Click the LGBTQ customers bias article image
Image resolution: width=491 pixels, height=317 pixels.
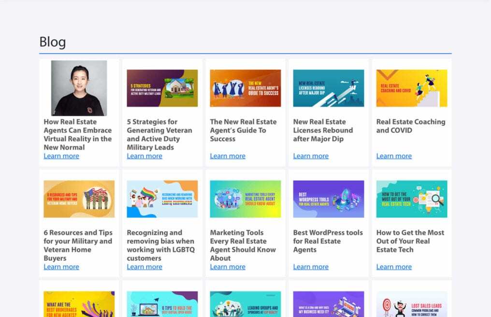point(162,199)
